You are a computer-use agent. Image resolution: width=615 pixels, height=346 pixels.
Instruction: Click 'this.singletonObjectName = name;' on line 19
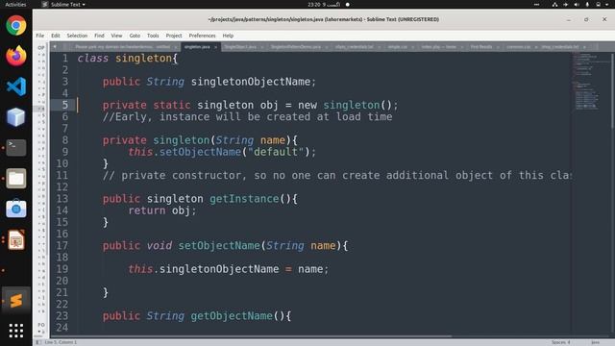229,269
